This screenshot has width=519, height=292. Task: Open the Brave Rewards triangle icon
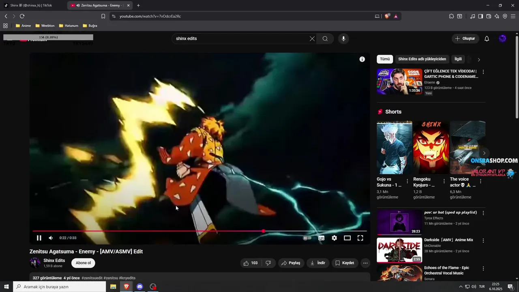[396, 16]
